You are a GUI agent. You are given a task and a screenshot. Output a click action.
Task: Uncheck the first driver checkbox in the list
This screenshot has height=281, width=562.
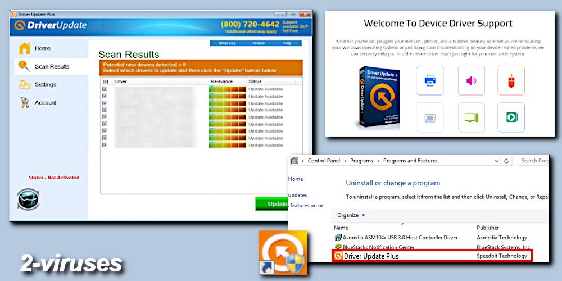tap(105, 89)
